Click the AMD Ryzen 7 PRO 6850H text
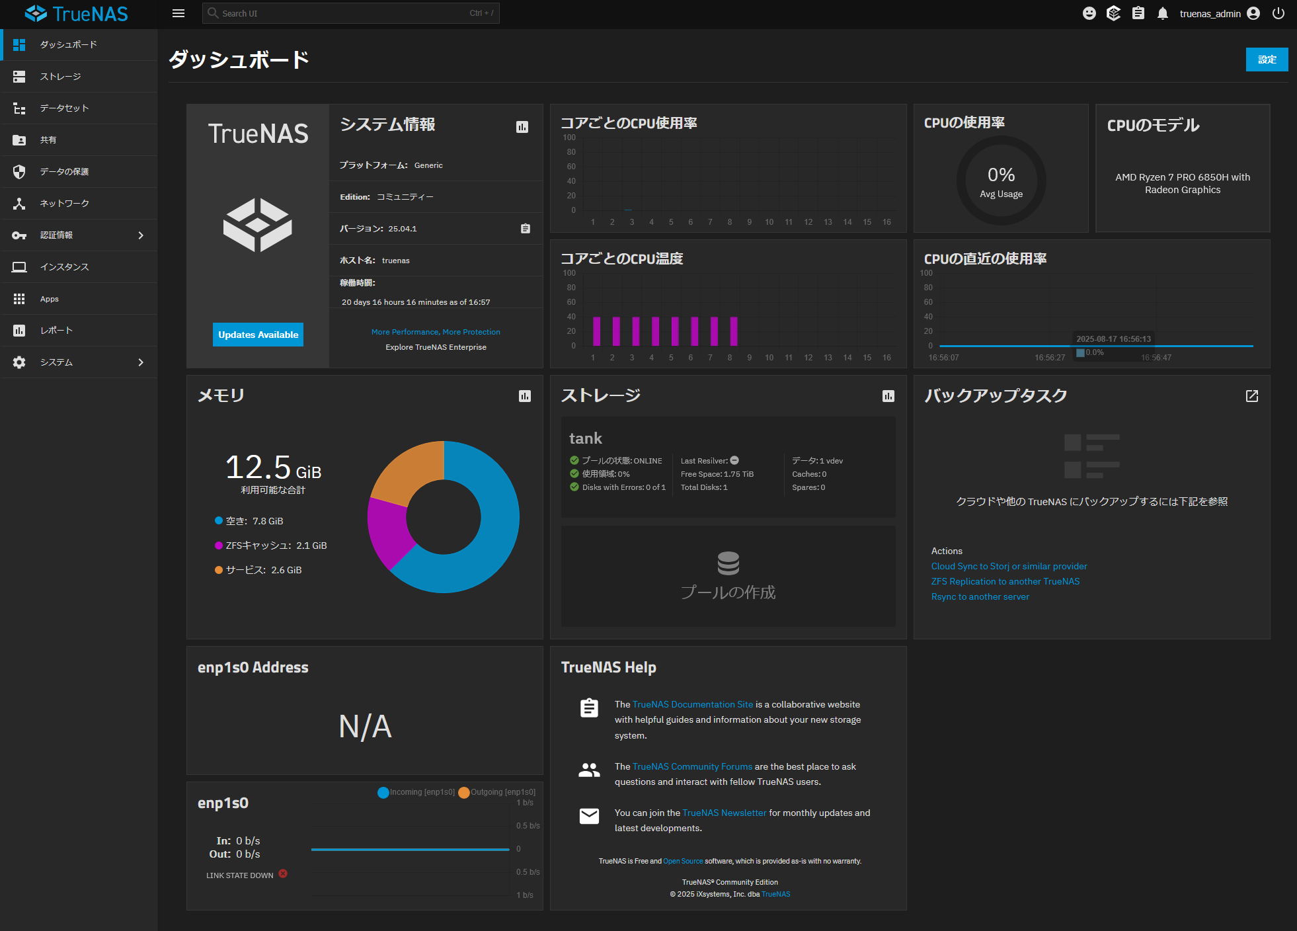1297x931 pixels. tap(1183, 184)
